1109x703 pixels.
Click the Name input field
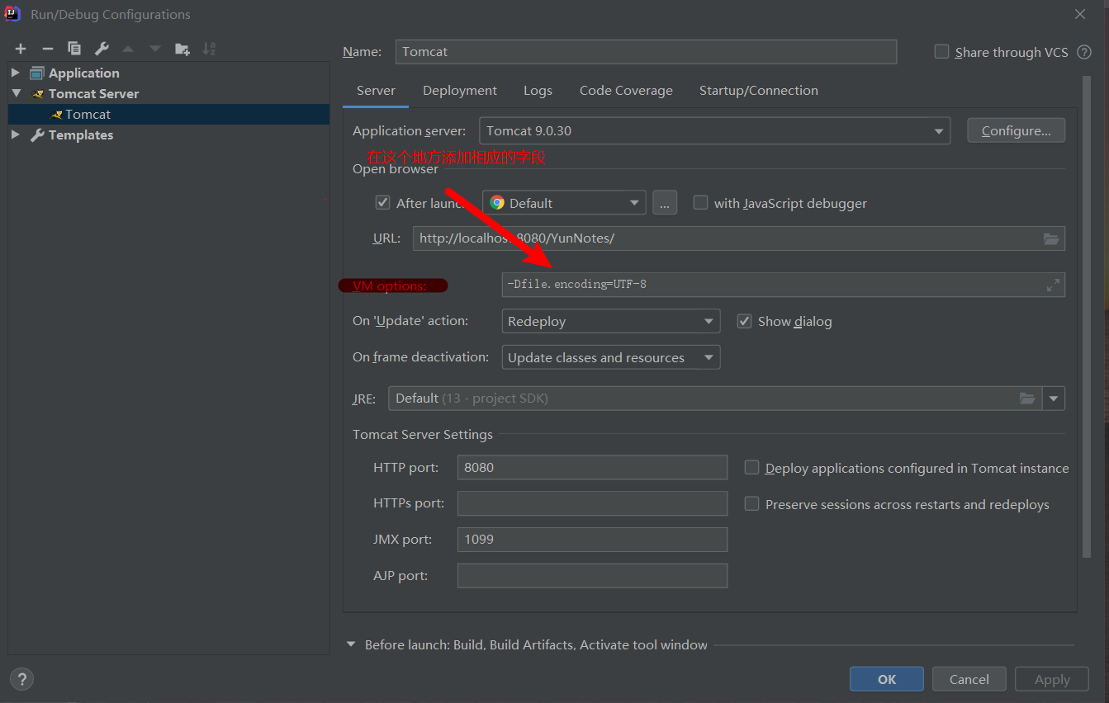(646, 51)
